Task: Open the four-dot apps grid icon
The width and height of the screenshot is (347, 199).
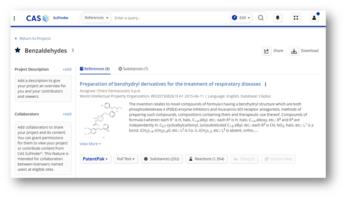Action: point(295,18)
